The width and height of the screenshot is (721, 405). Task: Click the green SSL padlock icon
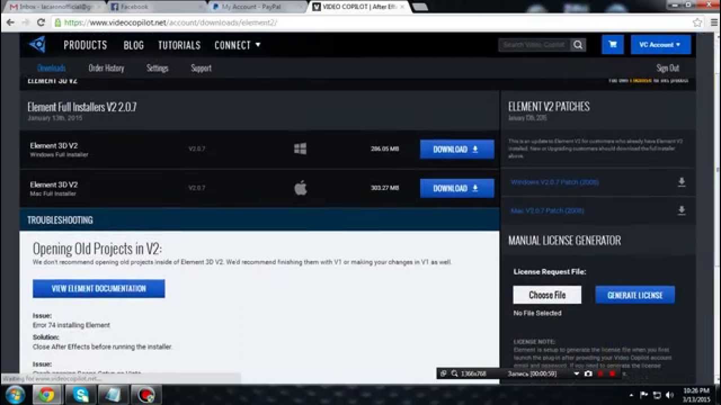pos(57,23)
